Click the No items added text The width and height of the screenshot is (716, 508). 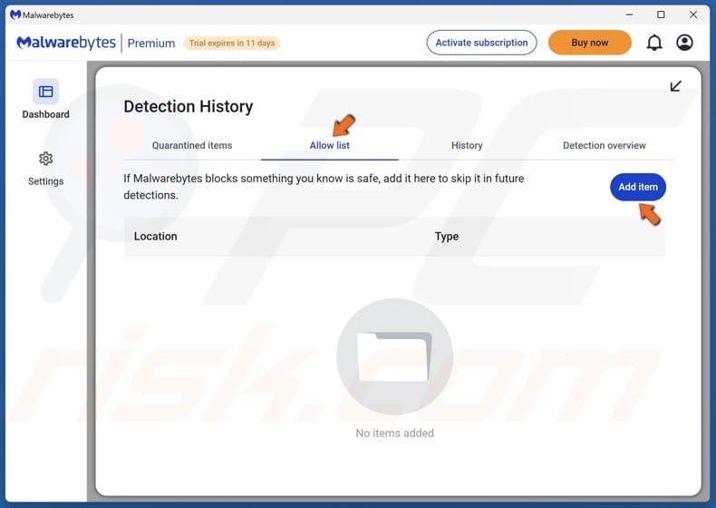pyautogui.click(x=394, y=433)
